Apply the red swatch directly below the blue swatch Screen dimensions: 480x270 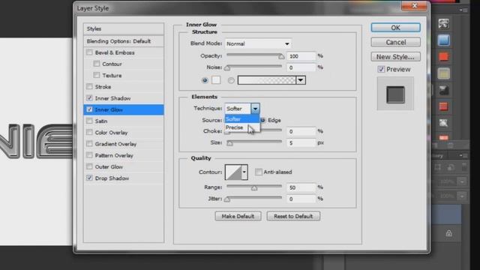click(x=443, y=57)
